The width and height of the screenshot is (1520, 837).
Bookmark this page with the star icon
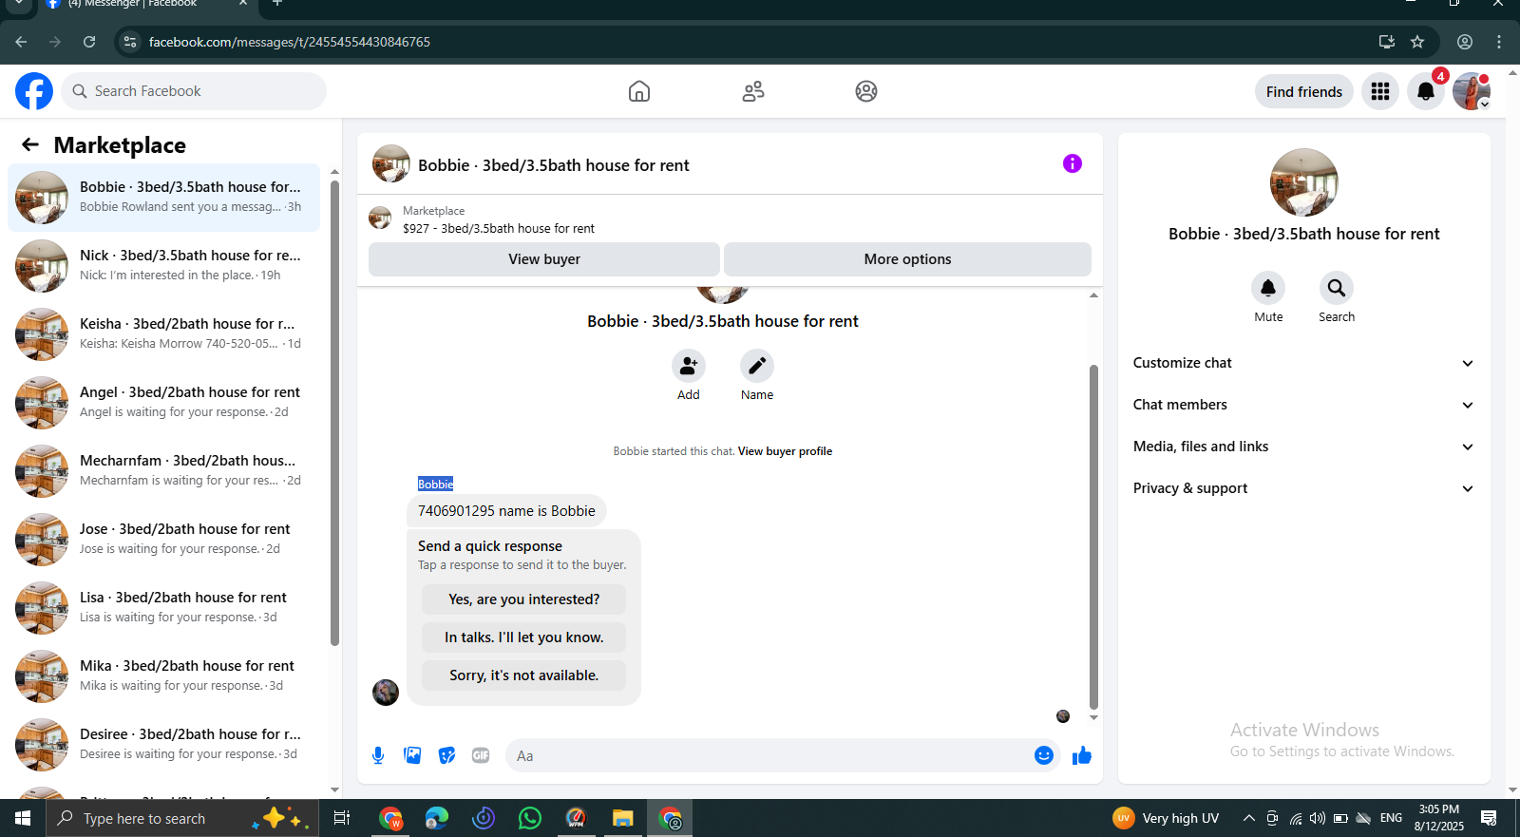tap(1417, 42)
